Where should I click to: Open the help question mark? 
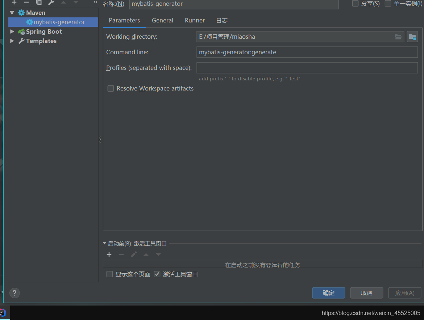click(14, 293)
